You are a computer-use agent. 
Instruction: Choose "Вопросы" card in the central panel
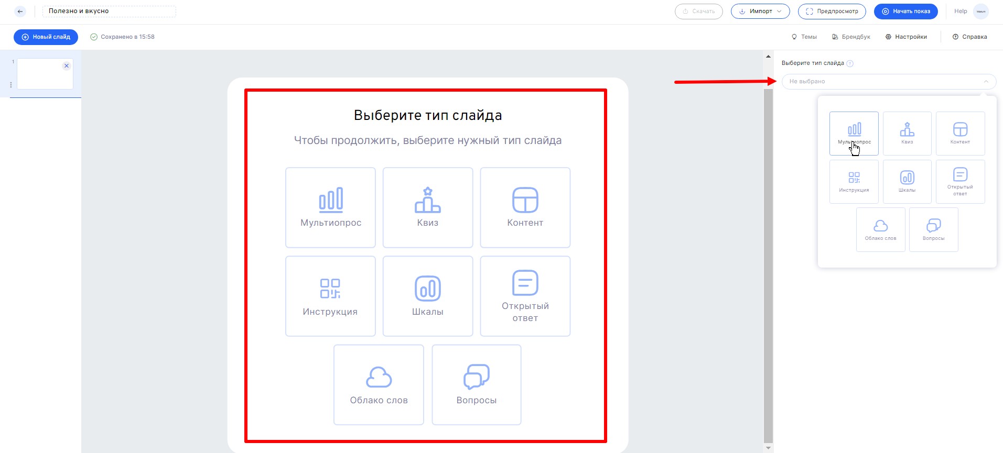click(477, 384)
